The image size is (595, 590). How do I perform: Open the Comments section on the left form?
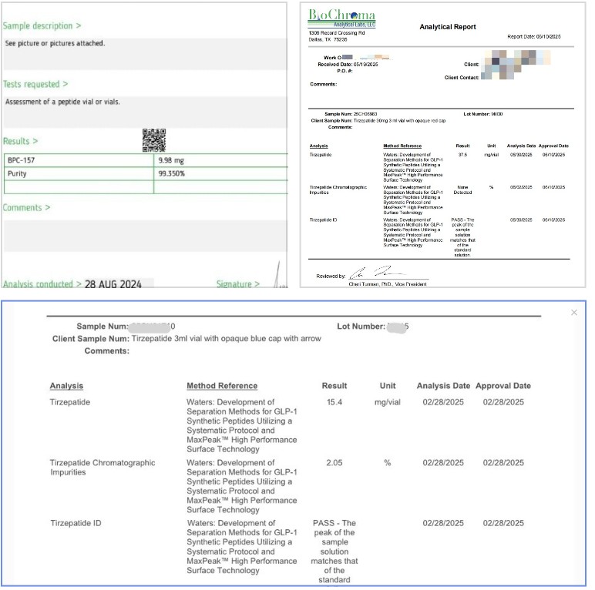(27, 208)
